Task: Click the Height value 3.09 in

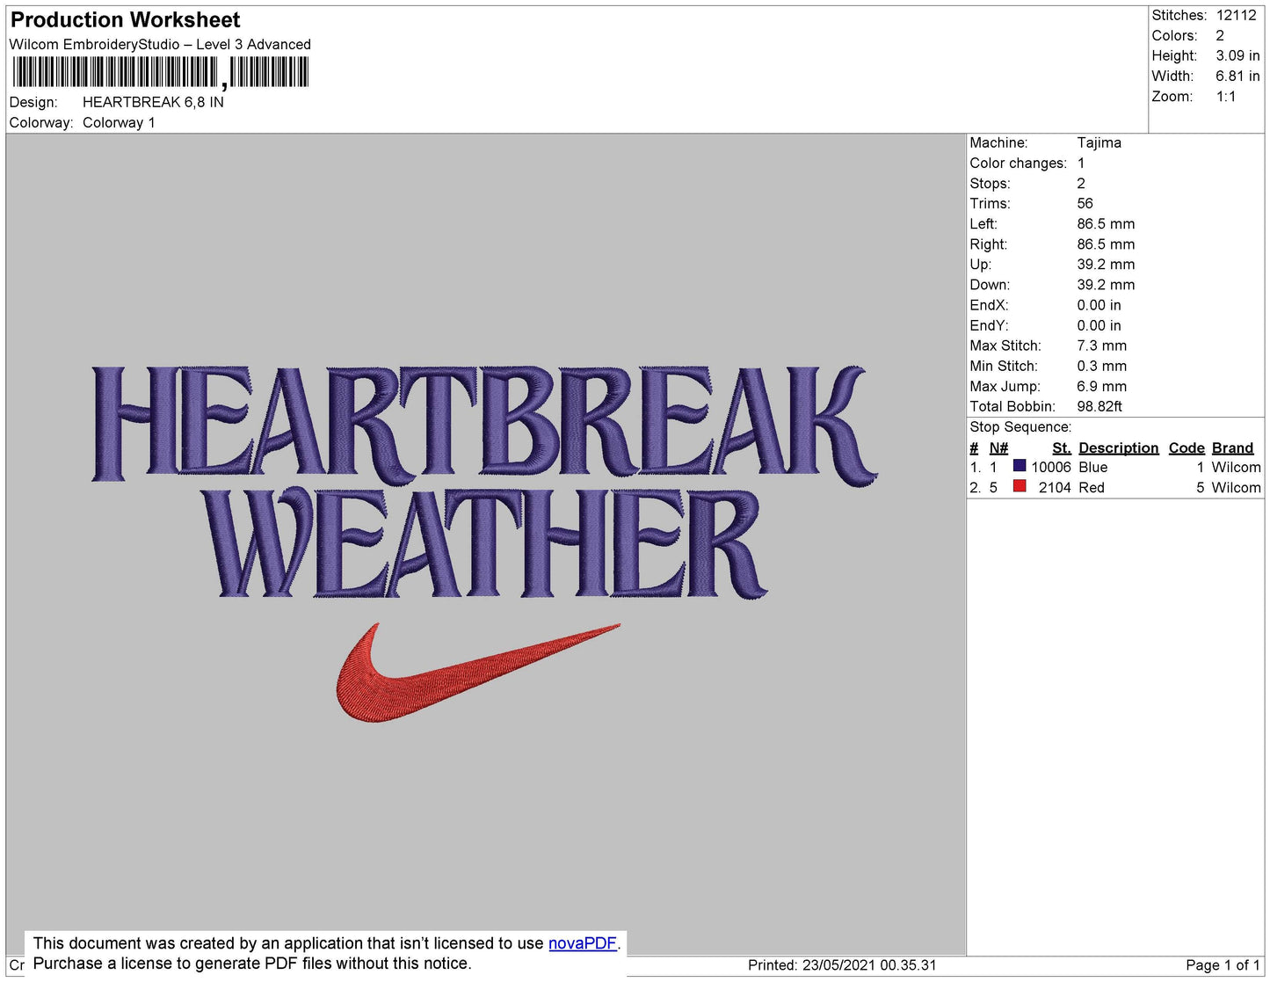Action: [x=1237, y=55]
